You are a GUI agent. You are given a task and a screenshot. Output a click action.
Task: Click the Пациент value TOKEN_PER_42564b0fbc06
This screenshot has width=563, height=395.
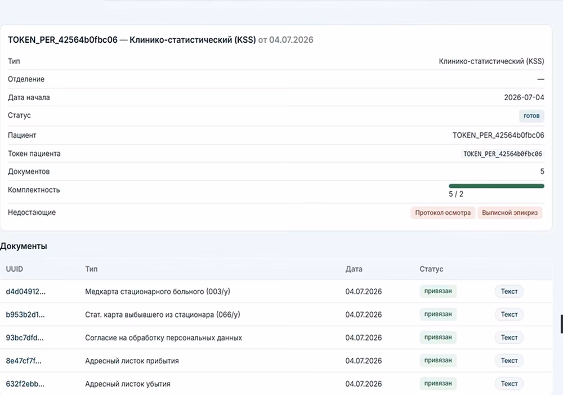[x=498, y=135]
